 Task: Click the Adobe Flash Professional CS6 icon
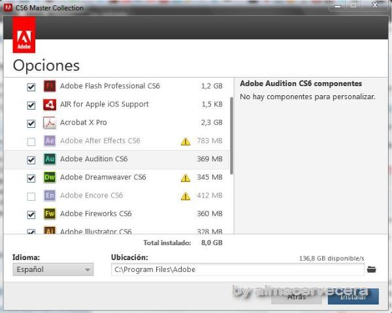50,86
